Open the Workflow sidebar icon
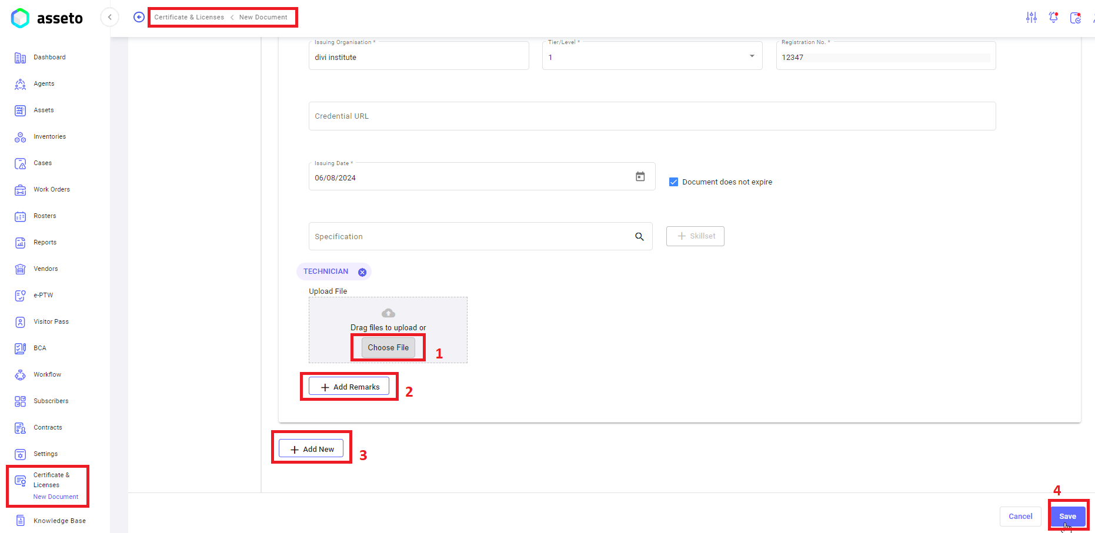The image size is (1095, 533). (x=20, y=375)
